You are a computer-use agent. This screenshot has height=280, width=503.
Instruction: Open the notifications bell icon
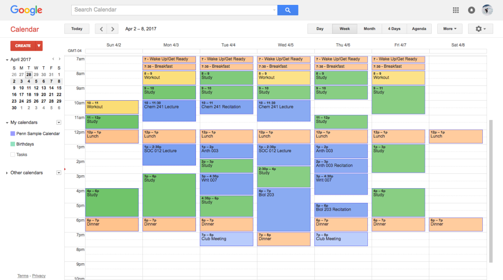[472, 10]
